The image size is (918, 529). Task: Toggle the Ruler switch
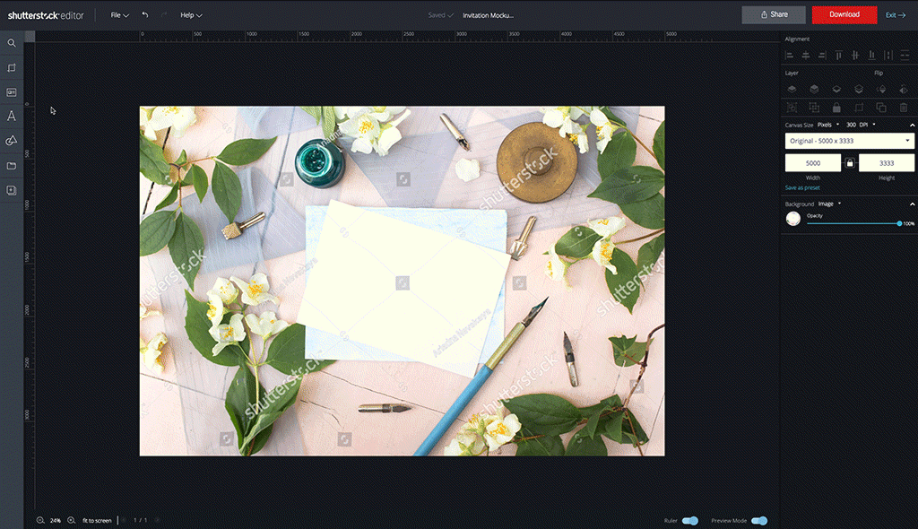689,520
